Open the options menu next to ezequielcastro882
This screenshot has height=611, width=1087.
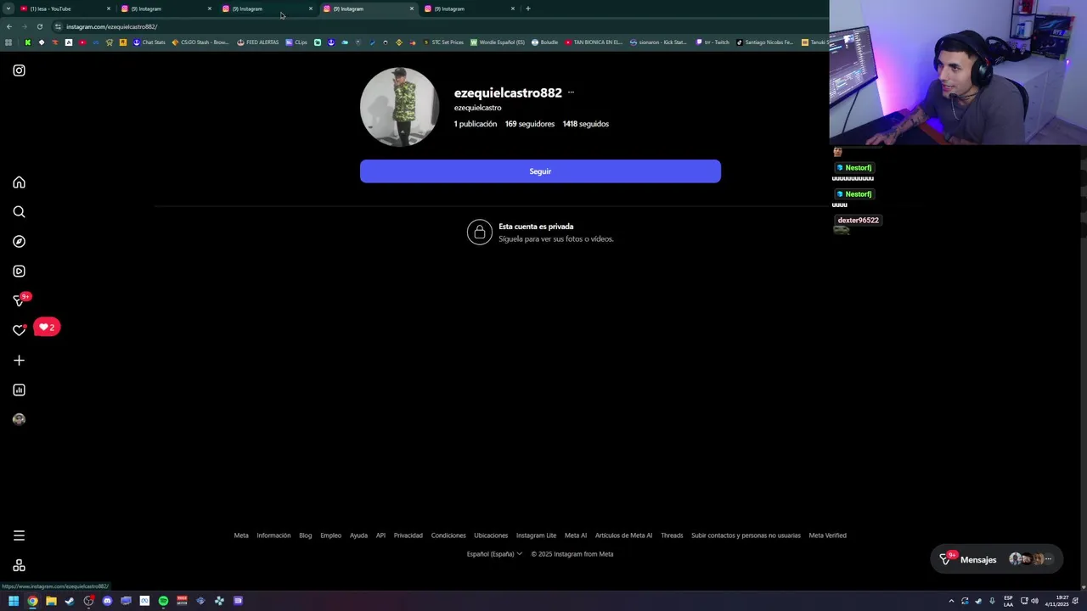click(571, 92)
